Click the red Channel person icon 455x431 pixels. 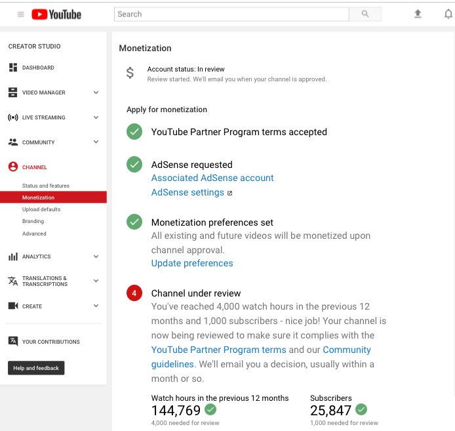pos(12,167)
